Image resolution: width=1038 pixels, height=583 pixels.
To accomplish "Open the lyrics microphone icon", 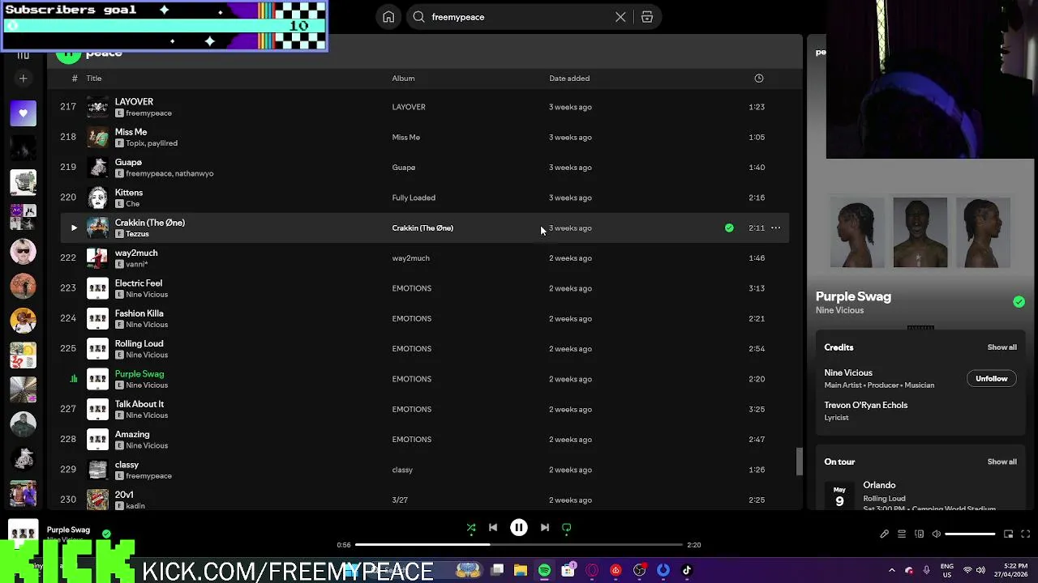I will 885,534.
